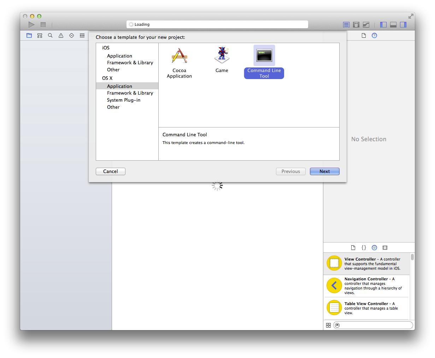Enter full screen with the window arrows icon
Viewport: 435px width, 358px height.
point(411,16)
